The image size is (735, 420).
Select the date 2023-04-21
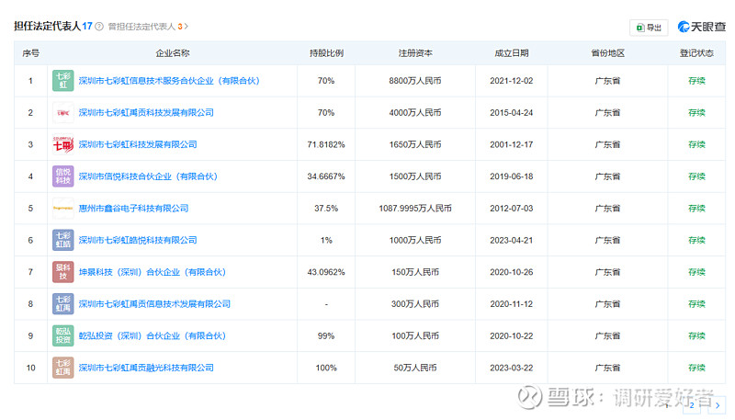click(512, 240)
